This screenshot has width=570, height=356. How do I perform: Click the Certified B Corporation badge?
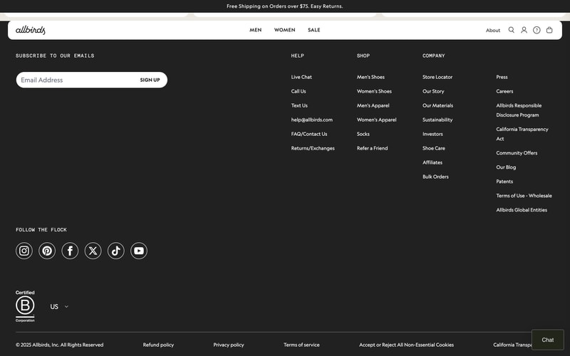[x=25, y=306]
